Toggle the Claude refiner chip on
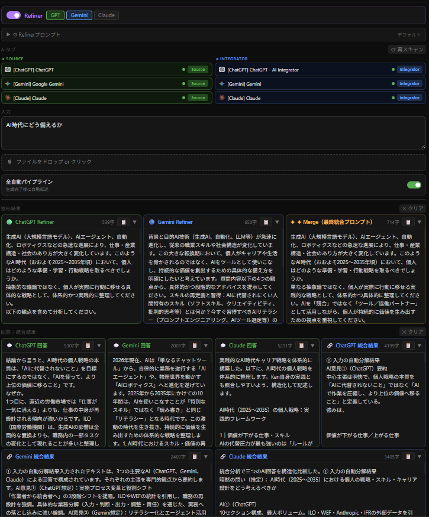Image resolution: width=429 pixels, height=517 pixels. (x=107, y=15)
